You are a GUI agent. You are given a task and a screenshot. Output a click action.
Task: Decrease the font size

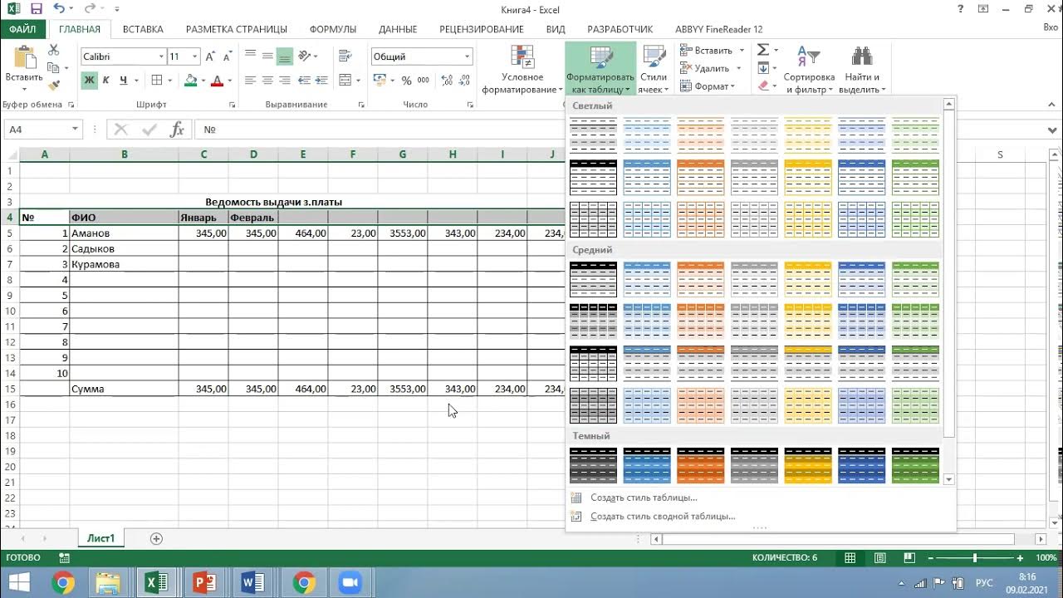point(226,56)
